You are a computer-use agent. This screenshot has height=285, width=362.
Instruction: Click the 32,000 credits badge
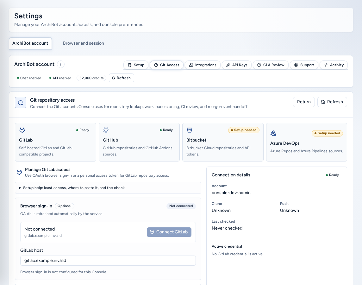pos(91,78)
